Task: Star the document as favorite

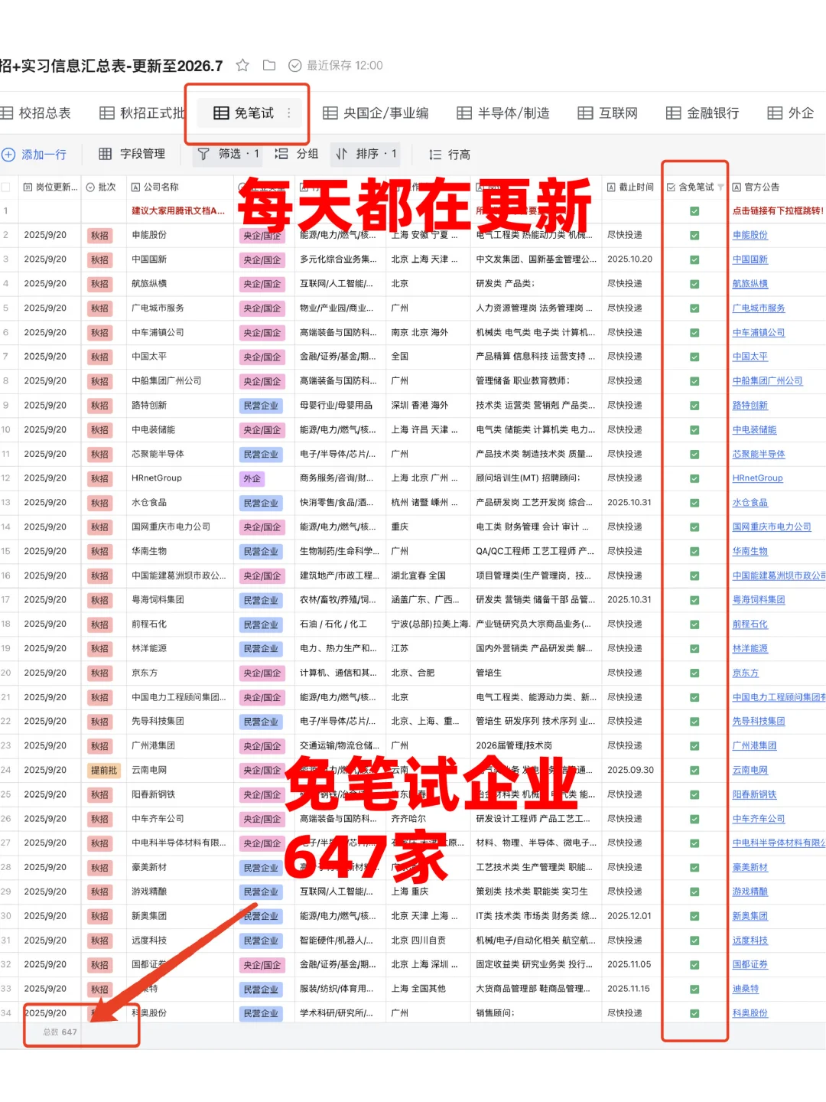Action: pos(242,65)
